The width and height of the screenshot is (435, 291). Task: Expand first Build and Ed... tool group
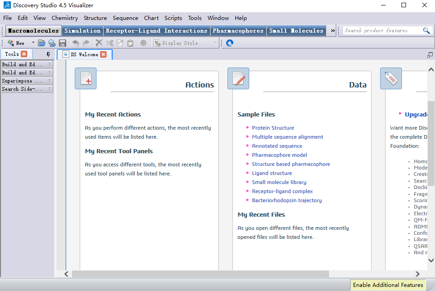click(x=27, y=64)
